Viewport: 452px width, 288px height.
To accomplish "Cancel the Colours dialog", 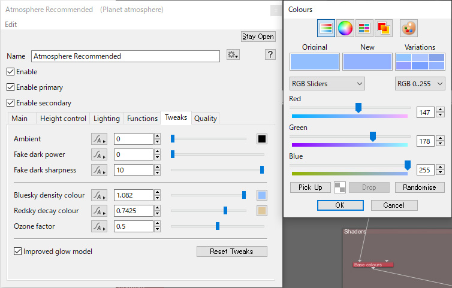I will pos(394,205).
